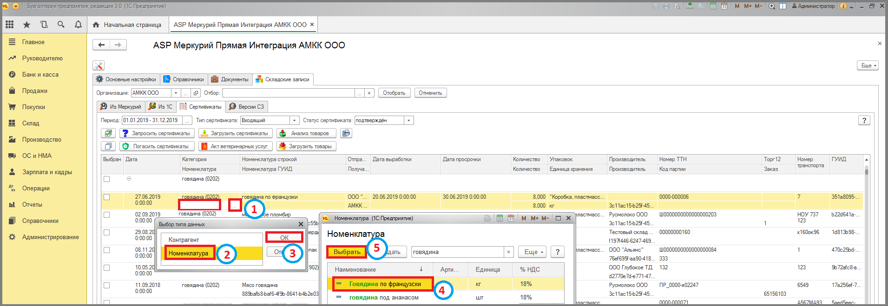Open Отбор field ellipsis selector

360,93
